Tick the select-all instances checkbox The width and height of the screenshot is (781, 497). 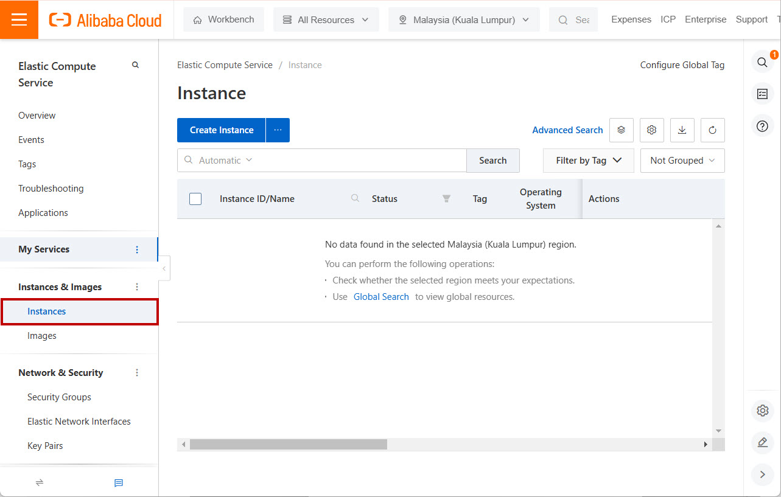click(195, 199)
